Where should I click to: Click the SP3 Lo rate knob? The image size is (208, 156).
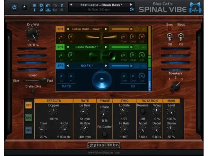[61, 37]
